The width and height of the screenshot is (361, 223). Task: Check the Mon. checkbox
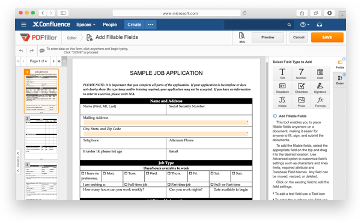(x=104, y=173)
